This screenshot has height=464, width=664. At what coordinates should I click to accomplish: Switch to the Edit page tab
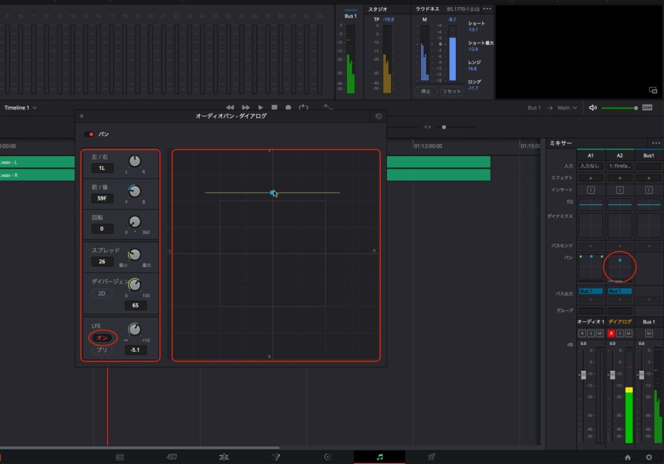click(224, 456)
